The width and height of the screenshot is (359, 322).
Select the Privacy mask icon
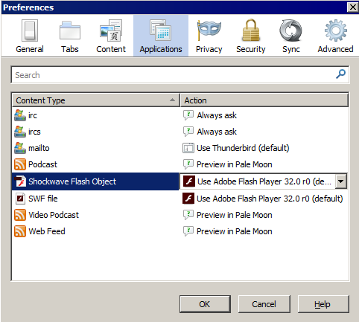pyautogui.click(x=209, y=30)
